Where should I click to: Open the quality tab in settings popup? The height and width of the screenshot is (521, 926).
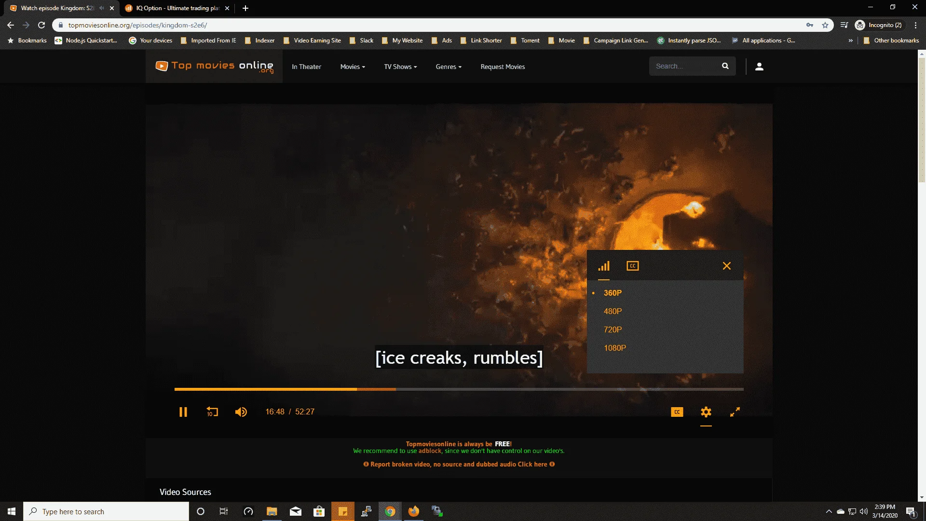pyautogui.click(x=604, y=266)
